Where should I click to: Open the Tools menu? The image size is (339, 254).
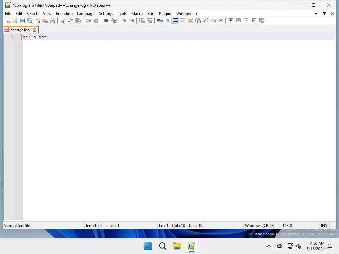coord(122,13)
